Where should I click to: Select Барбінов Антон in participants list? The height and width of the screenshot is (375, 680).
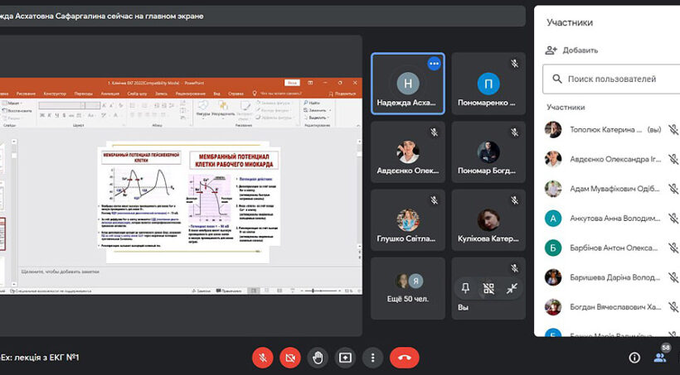(611, 248)
